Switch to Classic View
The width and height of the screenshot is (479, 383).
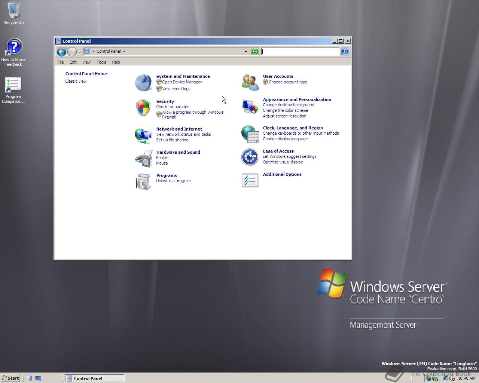[76, 81]
